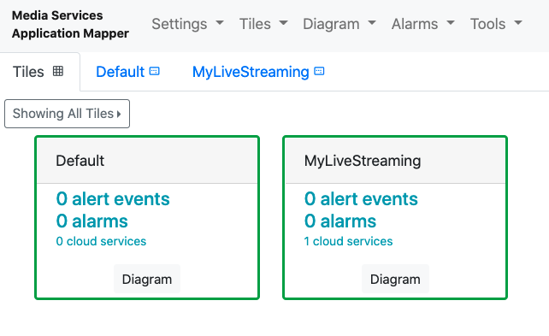
Task: Click 1 cloud services text
Action: point(348,241)
